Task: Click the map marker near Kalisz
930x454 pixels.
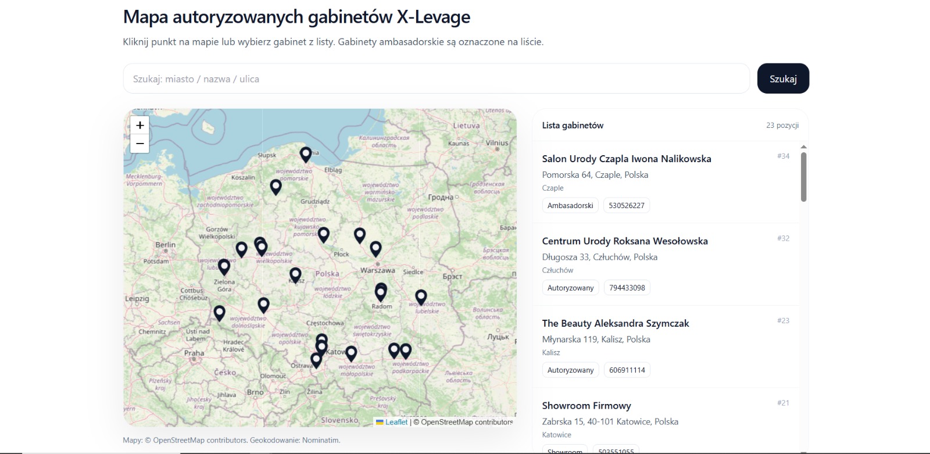Action: coord(295,274)
